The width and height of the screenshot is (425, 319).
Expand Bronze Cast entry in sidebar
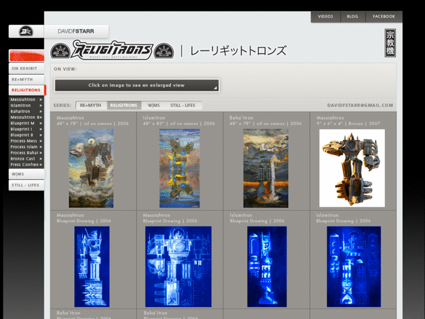click(x=41, y=159)
